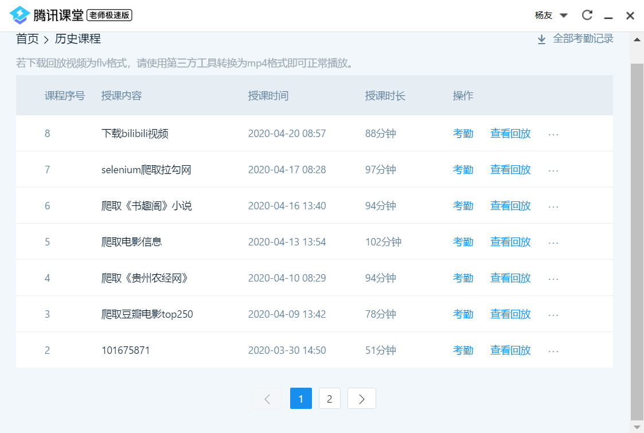644x433 pixels.
Task: Click the refresh icon in the title bar
Action: pyautogui.click(x=587, y=15)
